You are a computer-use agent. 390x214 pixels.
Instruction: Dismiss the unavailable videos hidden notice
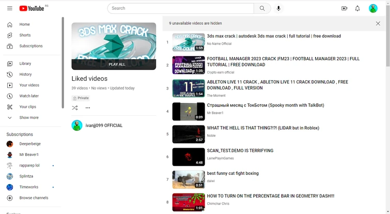point(378,23)
